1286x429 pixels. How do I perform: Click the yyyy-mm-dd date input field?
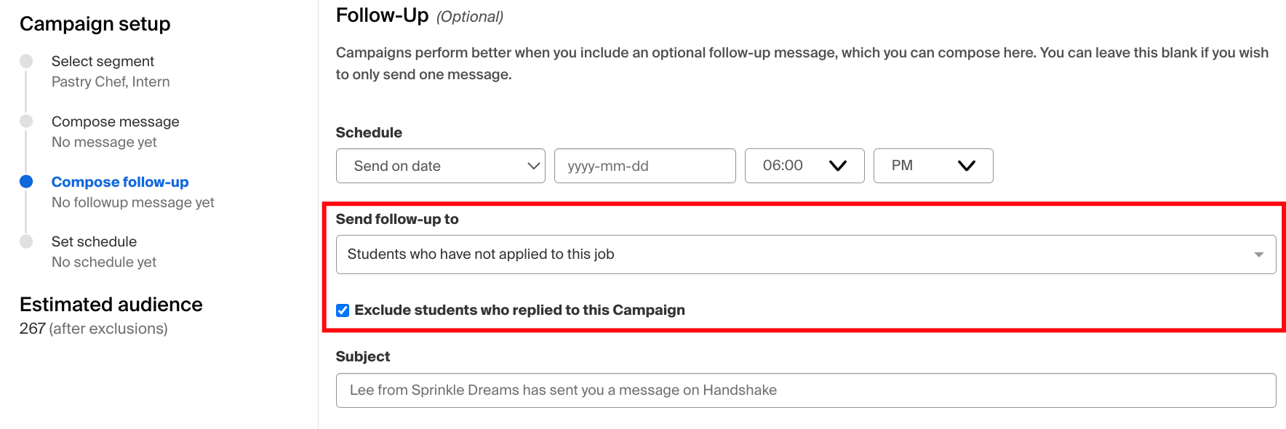tap(644, 166)
